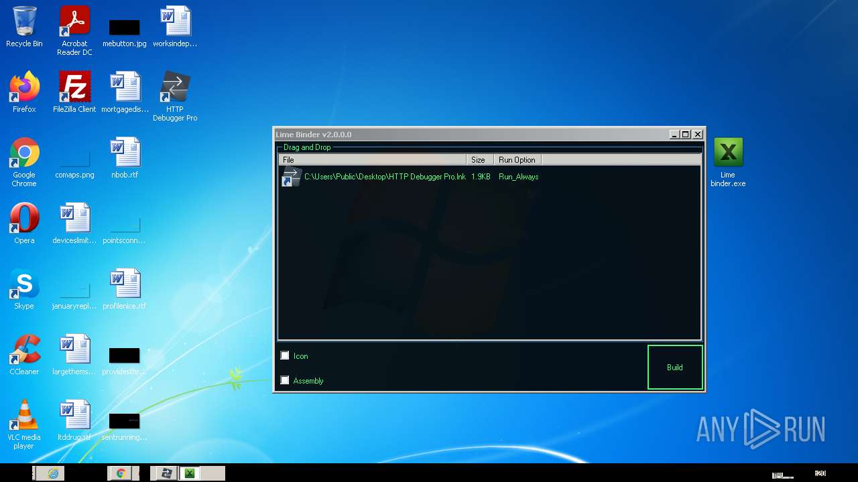Select Lime binder.exe desktop icon
This screenshot has height=482, width=858.
pyautogui.click(x=728, y=162)
